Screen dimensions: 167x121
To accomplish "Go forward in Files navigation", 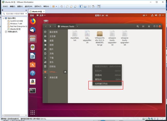I will coord(50,26).
